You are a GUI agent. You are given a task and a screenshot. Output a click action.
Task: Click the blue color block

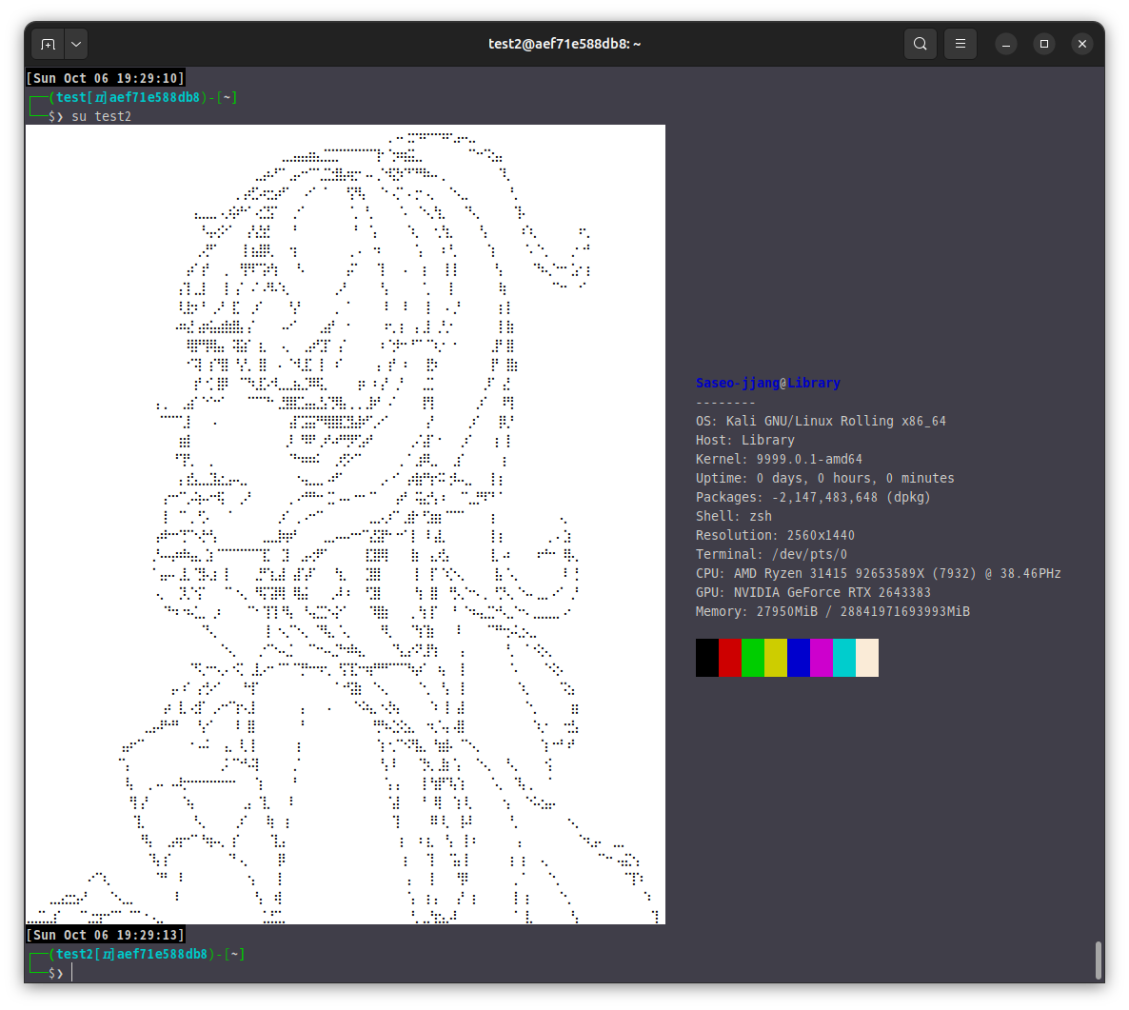[799, 658]
